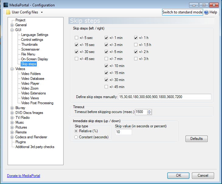Screen dimensions: 222x184
Task: Select Constant (seconds) skip type
Action: coord(76,137)
